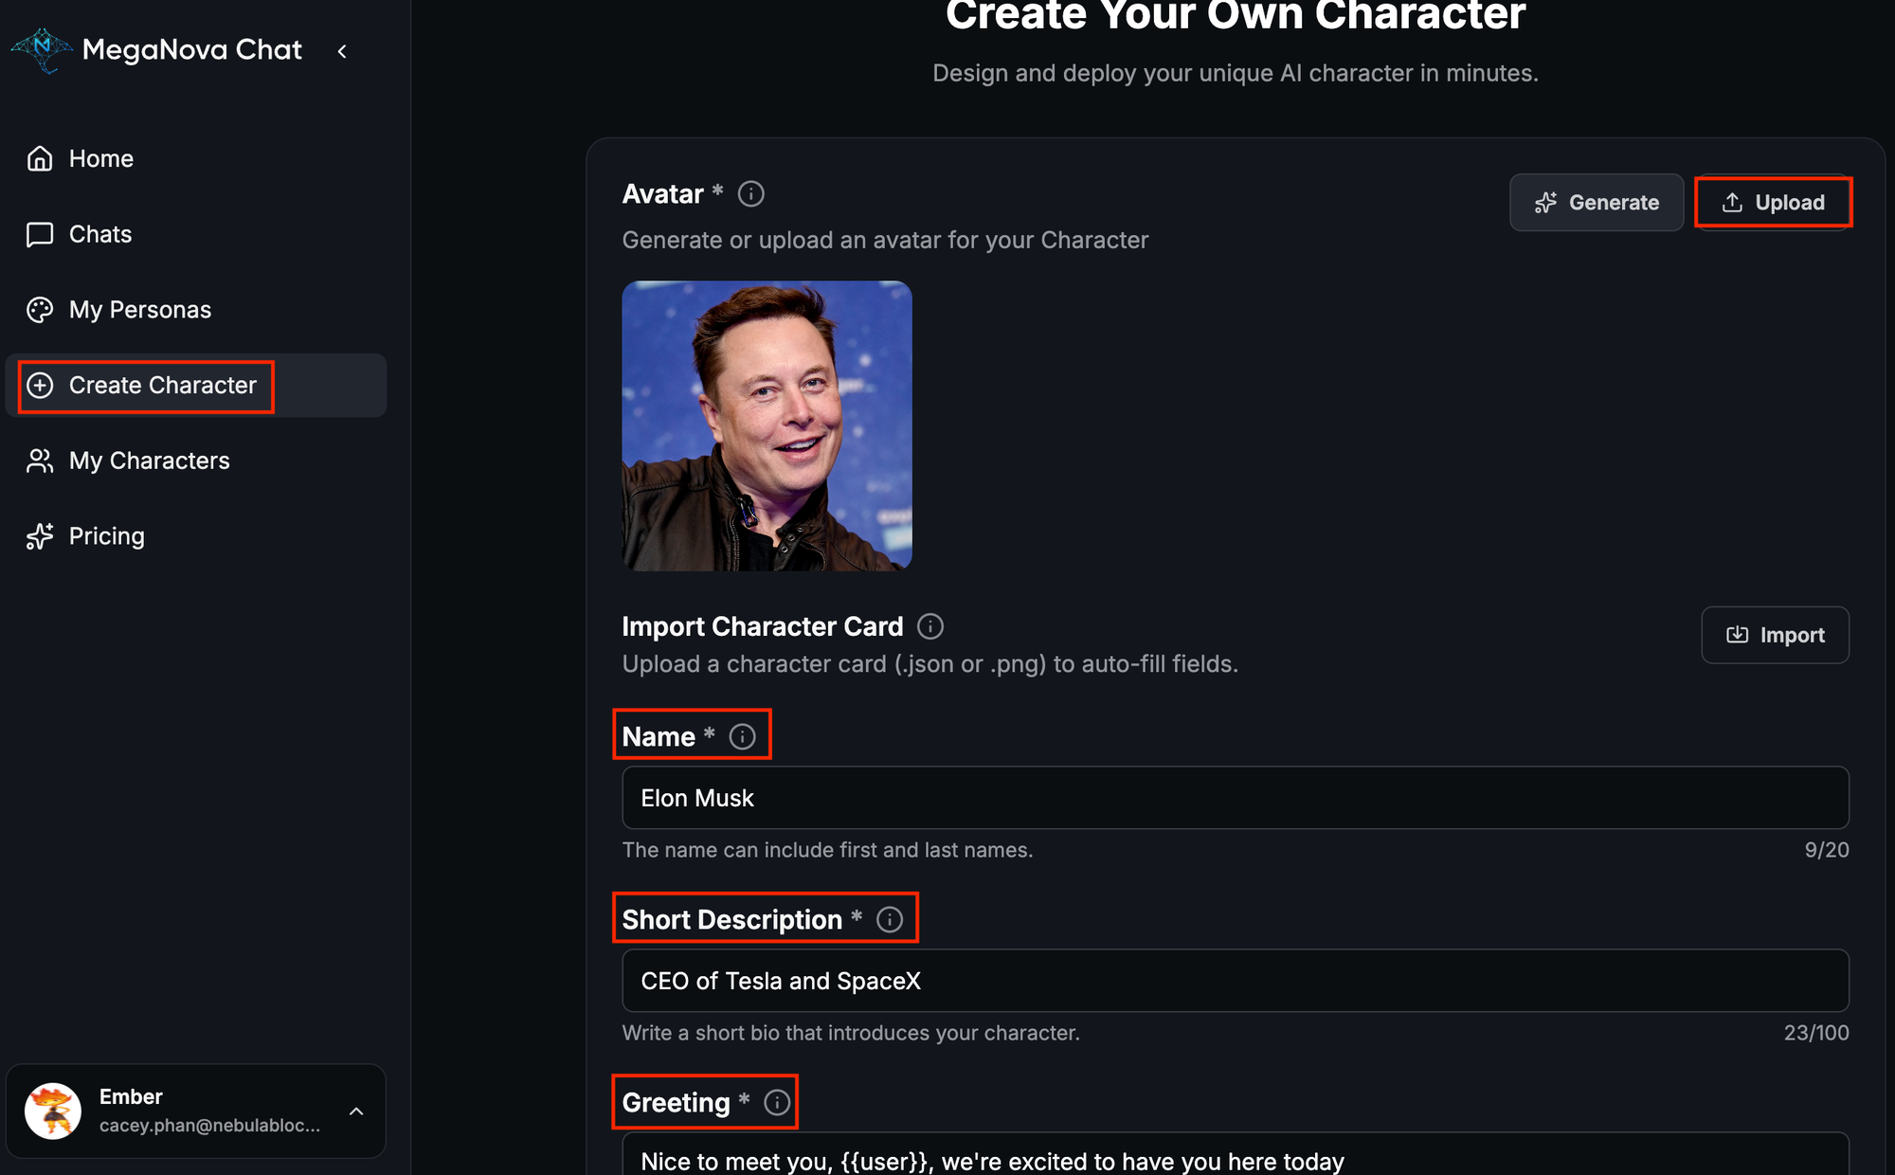Click the Greeting info icon
The width and height of the screenshot is (1895, 1175).
[x=777, y=1103]
